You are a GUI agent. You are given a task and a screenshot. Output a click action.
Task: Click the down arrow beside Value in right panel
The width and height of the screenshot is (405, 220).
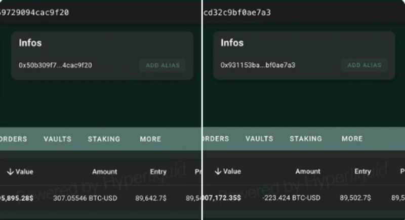(218, 171)
